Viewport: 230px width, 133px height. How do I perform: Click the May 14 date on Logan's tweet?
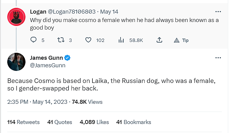(x=109, y=12)
